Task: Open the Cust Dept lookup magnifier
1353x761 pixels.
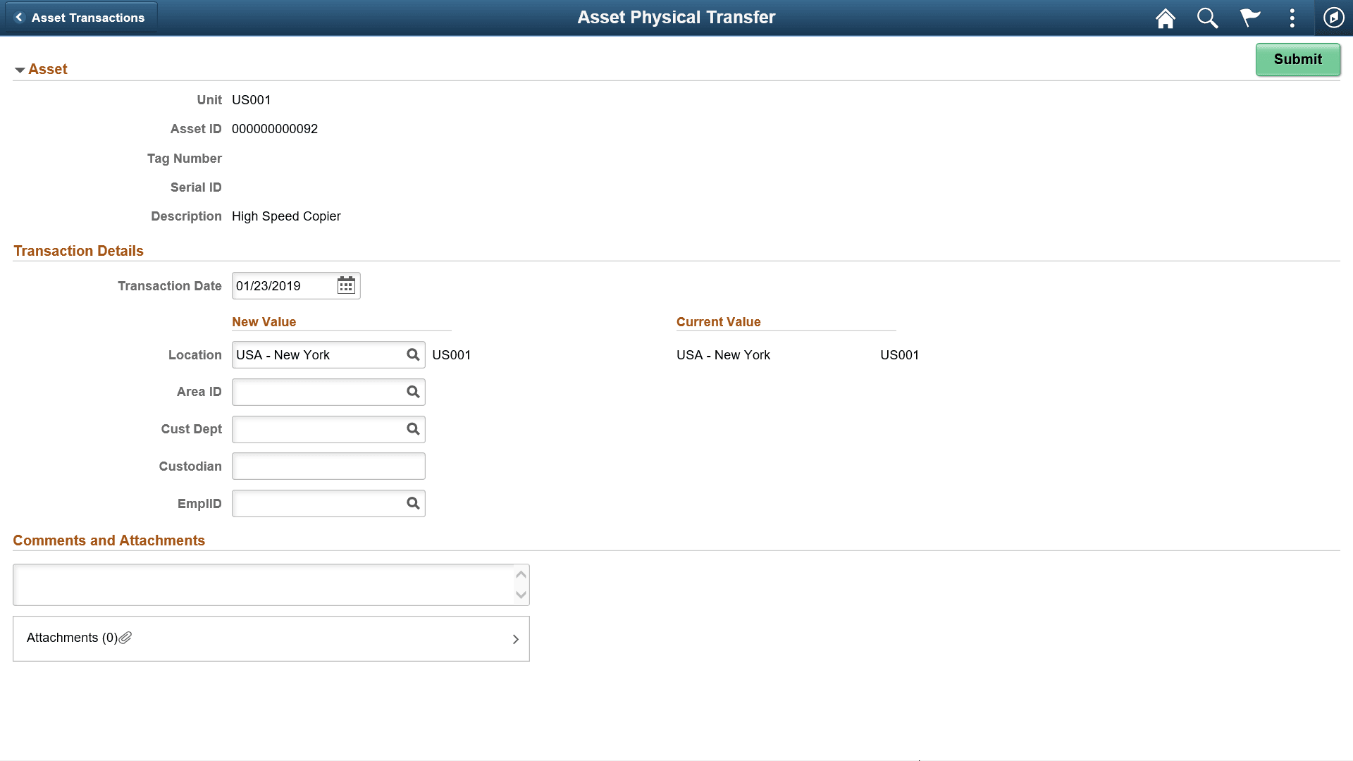Action: point(413,429)
